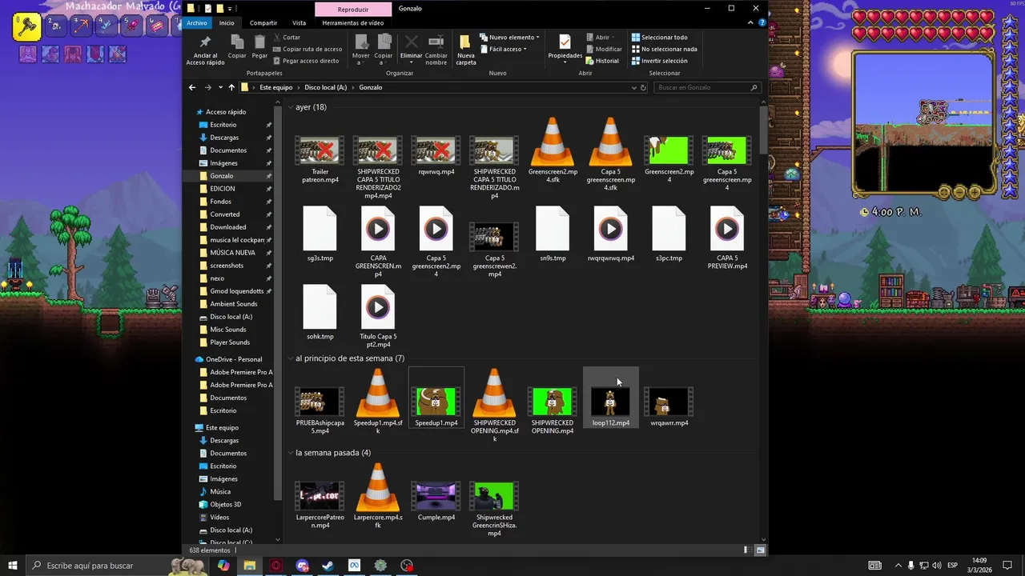Click the Back navigation arrow
The height and width of the screenshot is (576, 1025).
coord(192,87)
